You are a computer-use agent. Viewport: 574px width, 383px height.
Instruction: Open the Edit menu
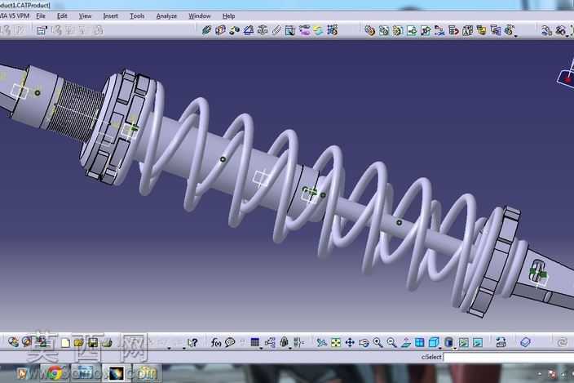(x=62, y=16)
